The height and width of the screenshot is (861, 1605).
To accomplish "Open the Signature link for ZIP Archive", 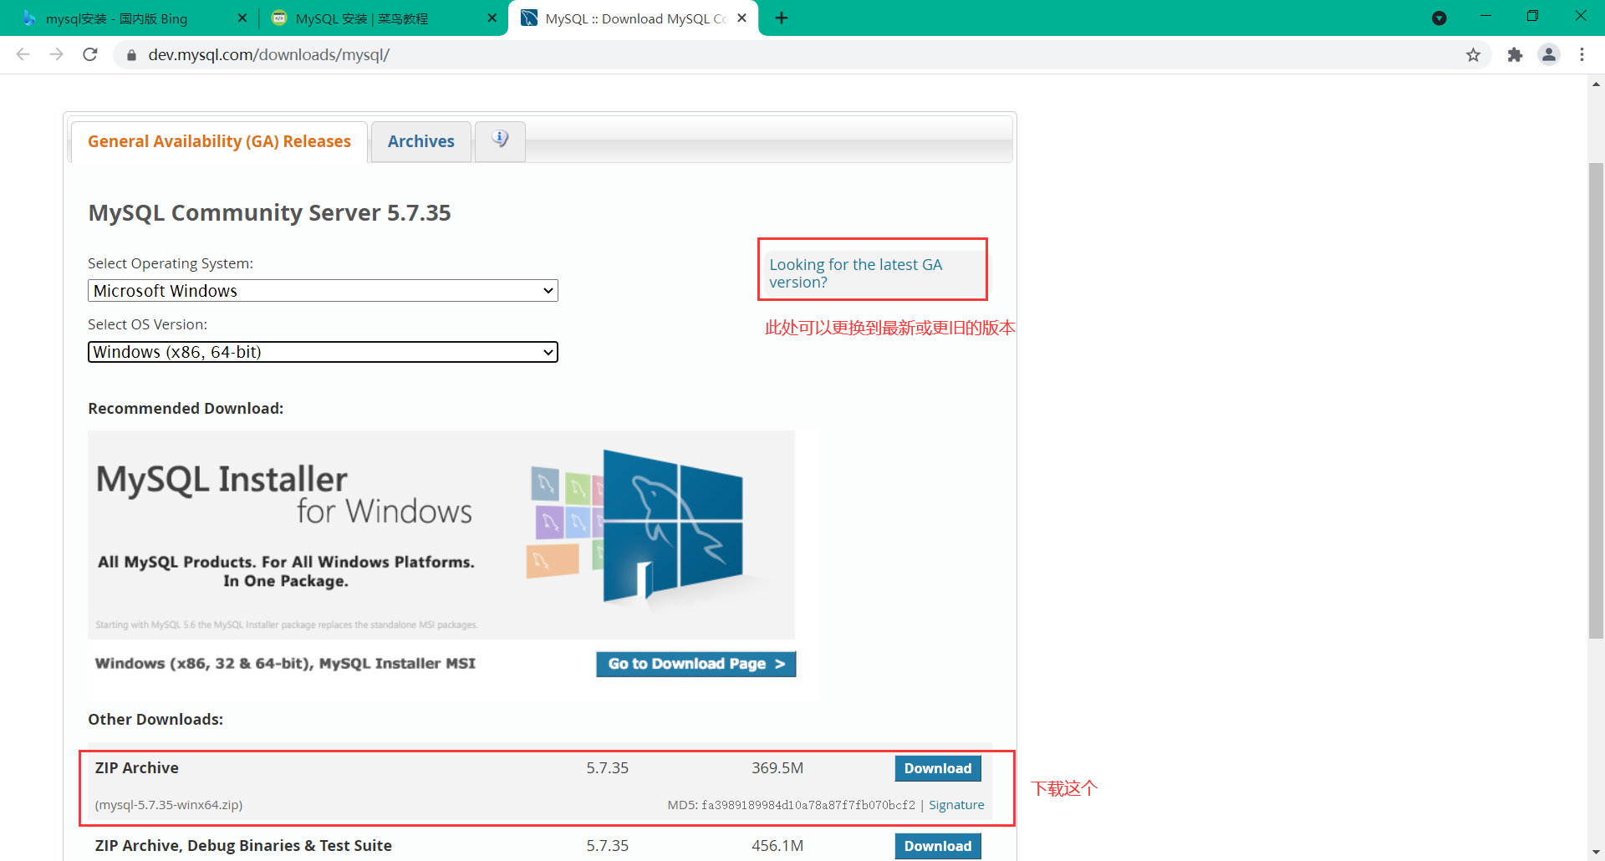I will 956,805.
